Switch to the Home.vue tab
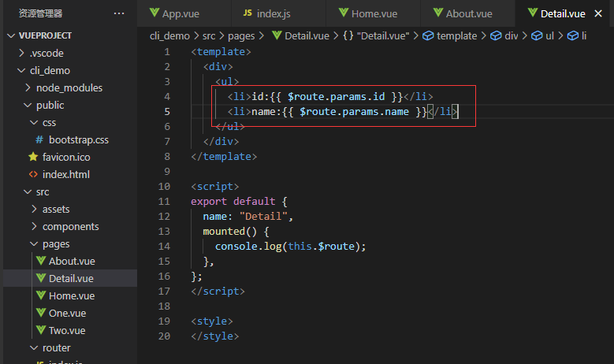The width and height of the screenshot is (614, 364). pyautogui.click(x=373, y=13)
